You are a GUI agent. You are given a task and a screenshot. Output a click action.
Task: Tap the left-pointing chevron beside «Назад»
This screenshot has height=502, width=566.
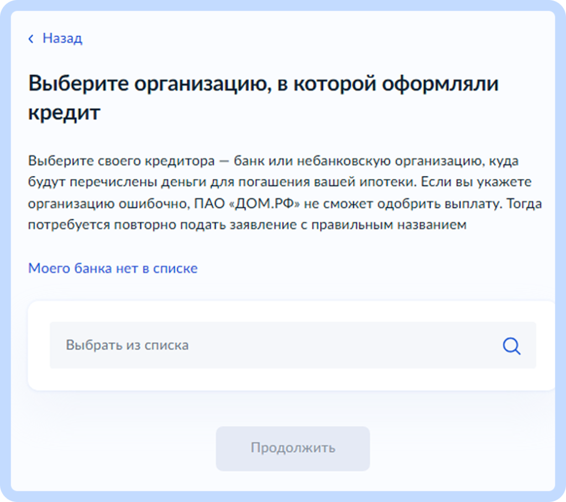point(31,38)
